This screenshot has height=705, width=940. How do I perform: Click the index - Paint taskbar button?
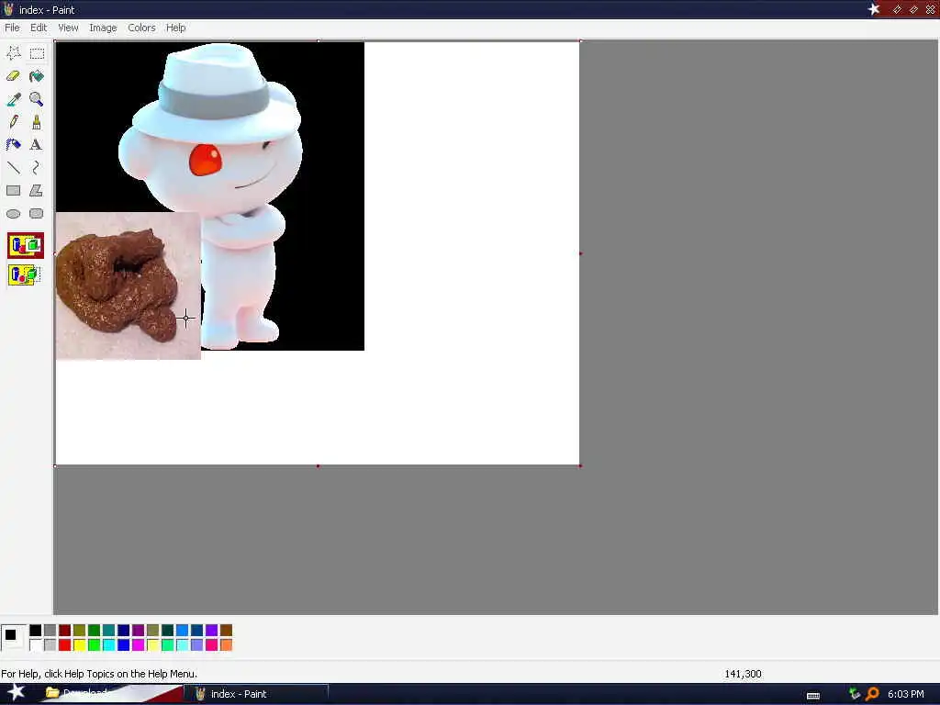pyautogui.click(x=257, y=694)
